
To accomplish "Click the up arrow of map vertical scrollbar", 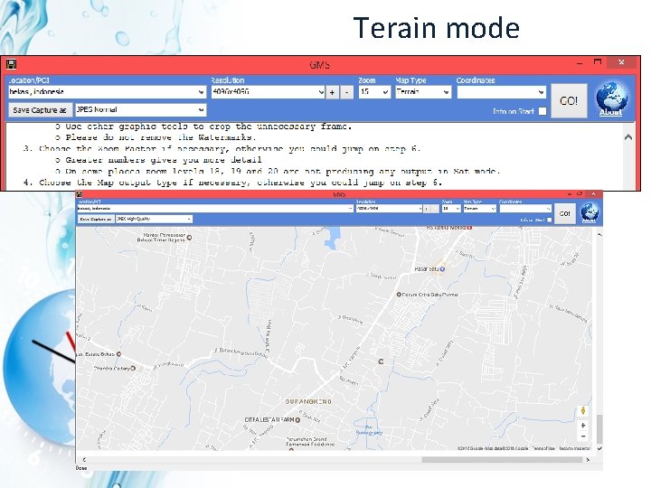I will pyautogui.click(x=599, y=234).
